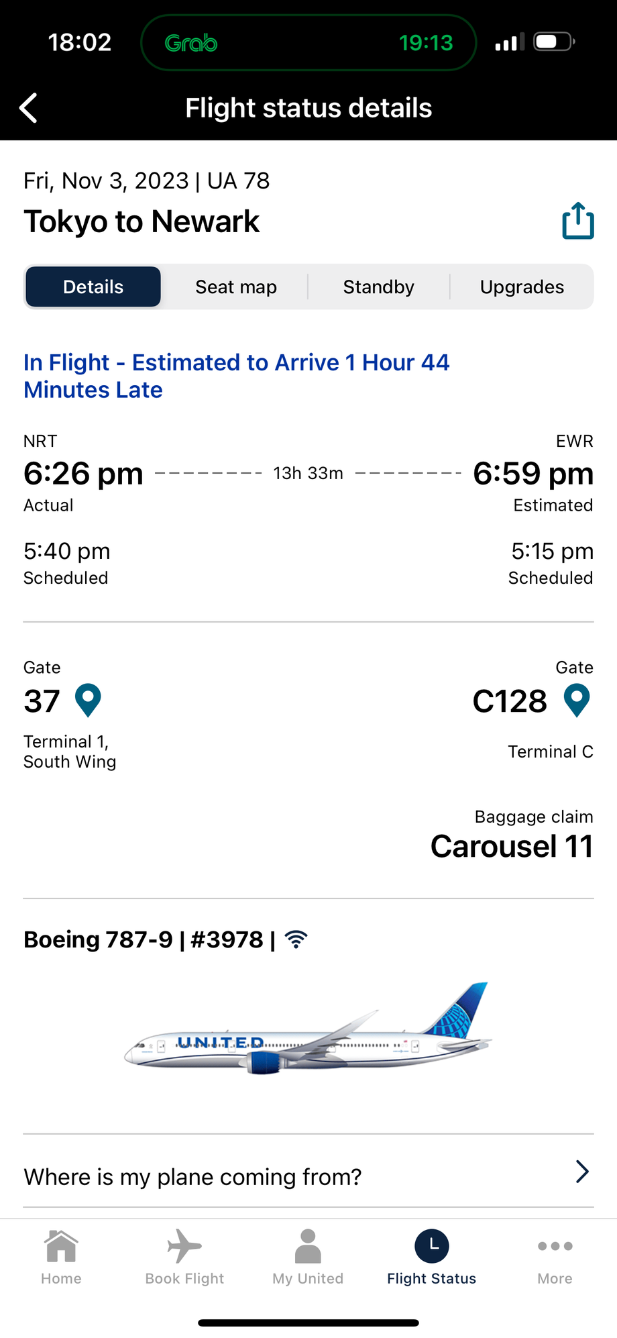The image size is (617, 1338).
Task: Tap the location pin beside gate C128
Action: click(577, 701)
